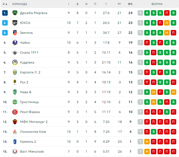Click the КОМАНДА column header
The height and width of the screenshot is (157, 179).
[20, 4]
